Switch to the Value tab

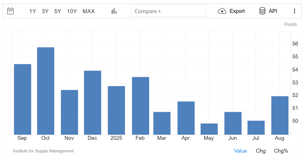coord(240,151)
